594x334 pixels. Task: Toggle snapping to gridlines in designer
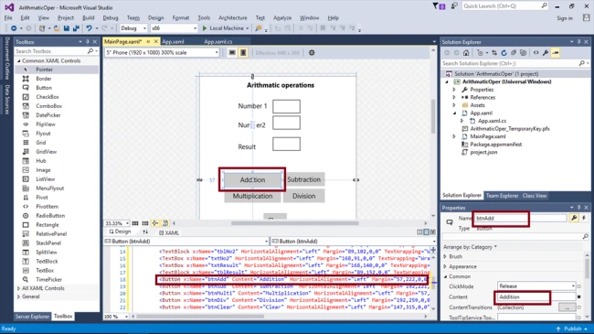(145, 223)
